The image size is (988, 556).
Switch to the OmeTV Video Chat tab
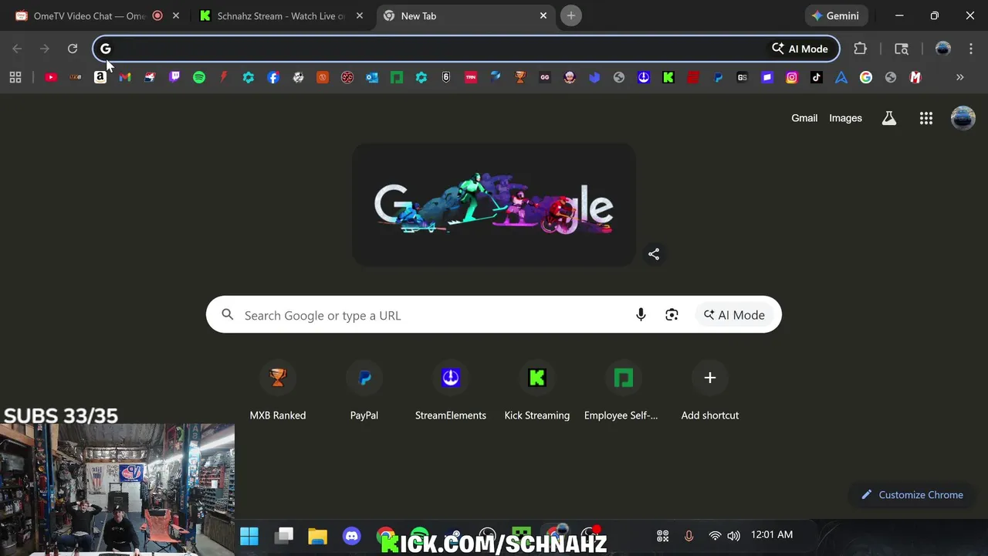[91, 15]
